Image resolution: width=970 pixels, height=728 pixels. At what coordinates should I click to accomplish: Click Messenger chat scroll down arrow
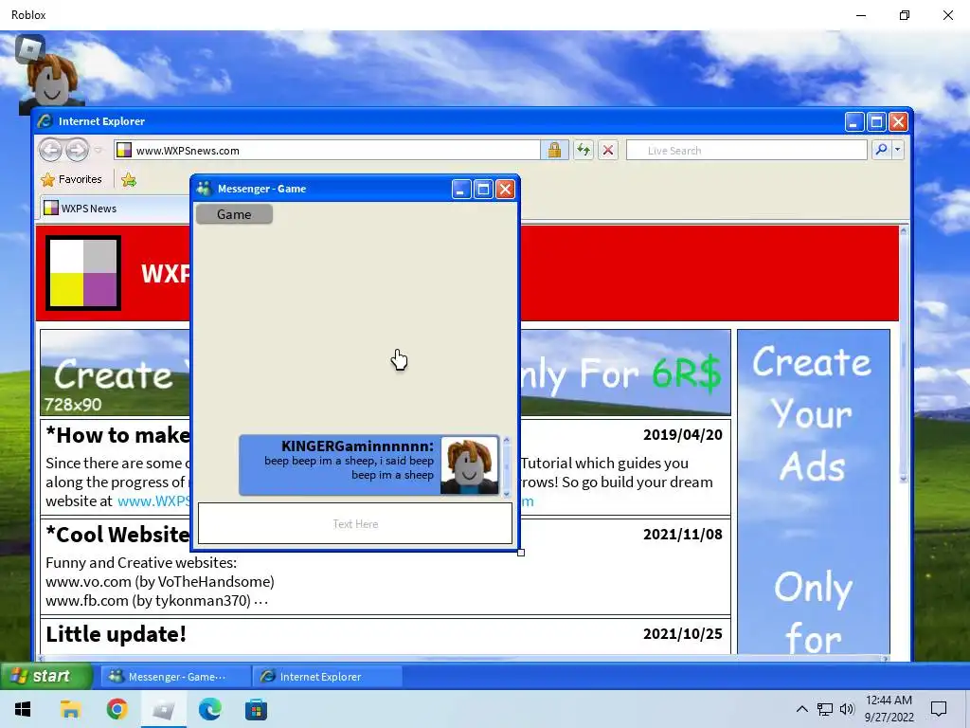pyautogui.click(x=507, y=493)
